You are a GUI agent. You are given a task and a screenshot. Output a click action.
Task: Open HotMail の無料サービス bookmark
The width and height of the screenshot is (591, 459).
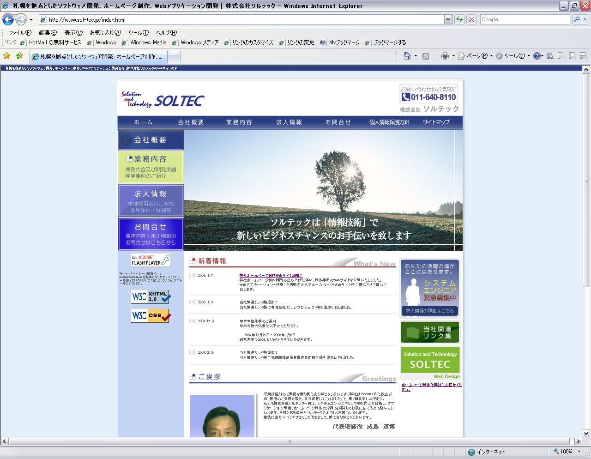point(51,42)
